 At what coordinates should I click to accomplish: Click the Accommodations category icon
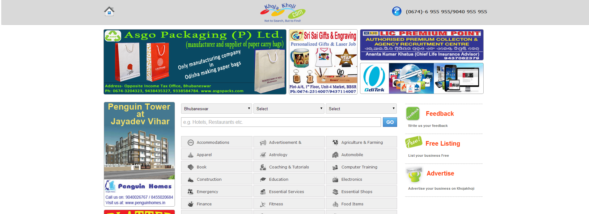191,143
